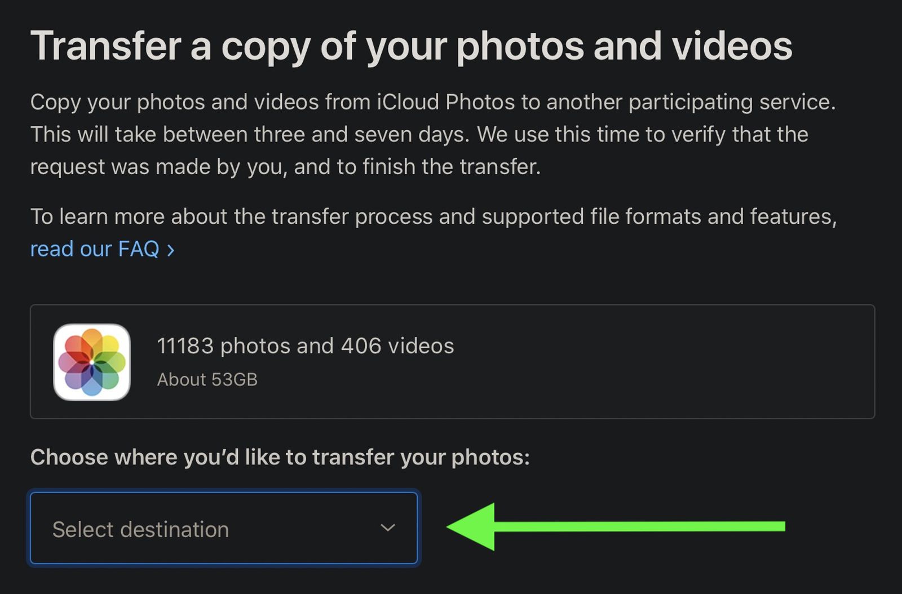Click the Choose where to transfer label
This screenshot has height=594, width=902.
click(280, 456)
